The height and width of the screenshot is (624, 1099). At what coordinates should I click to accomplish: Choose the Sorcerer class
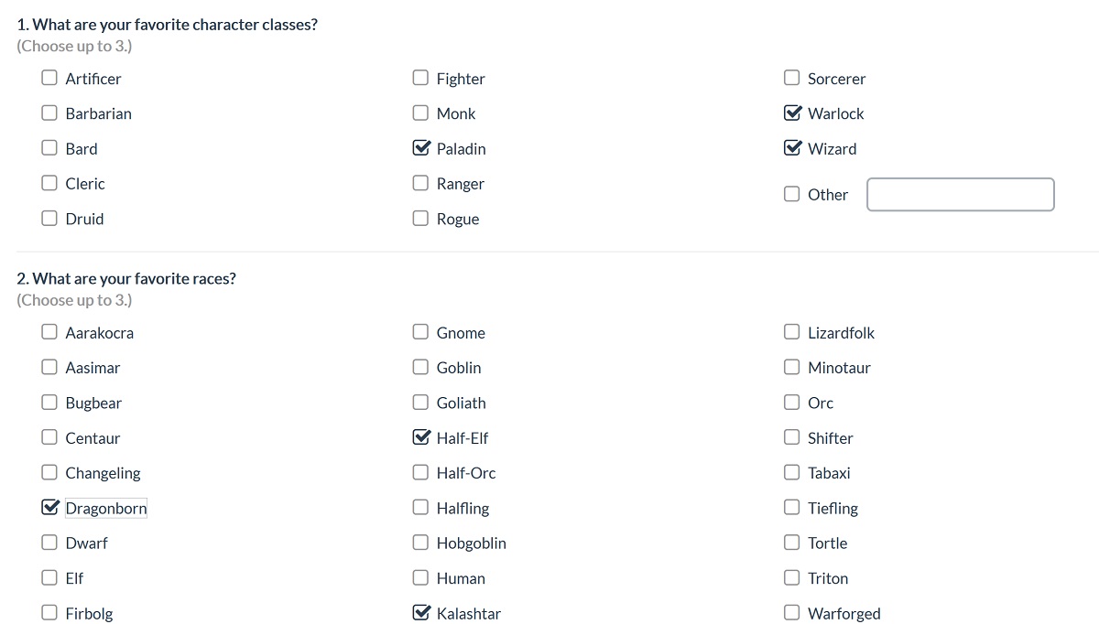tap(792, 78)
